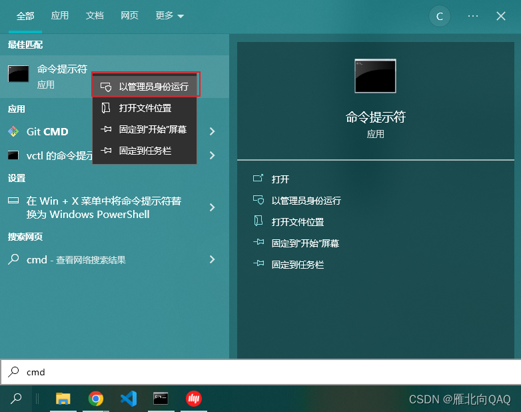The width and height of the screenshot is (521, 412).
Task: Click the open icon beside 打开
Action: (x=259, y=178)
